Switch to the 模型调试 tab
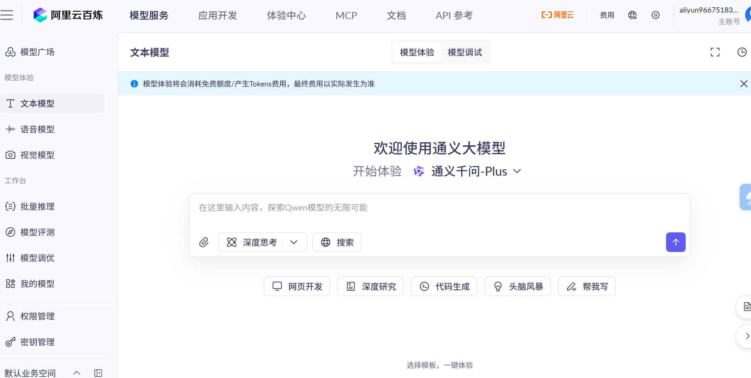 click(465, 52)
